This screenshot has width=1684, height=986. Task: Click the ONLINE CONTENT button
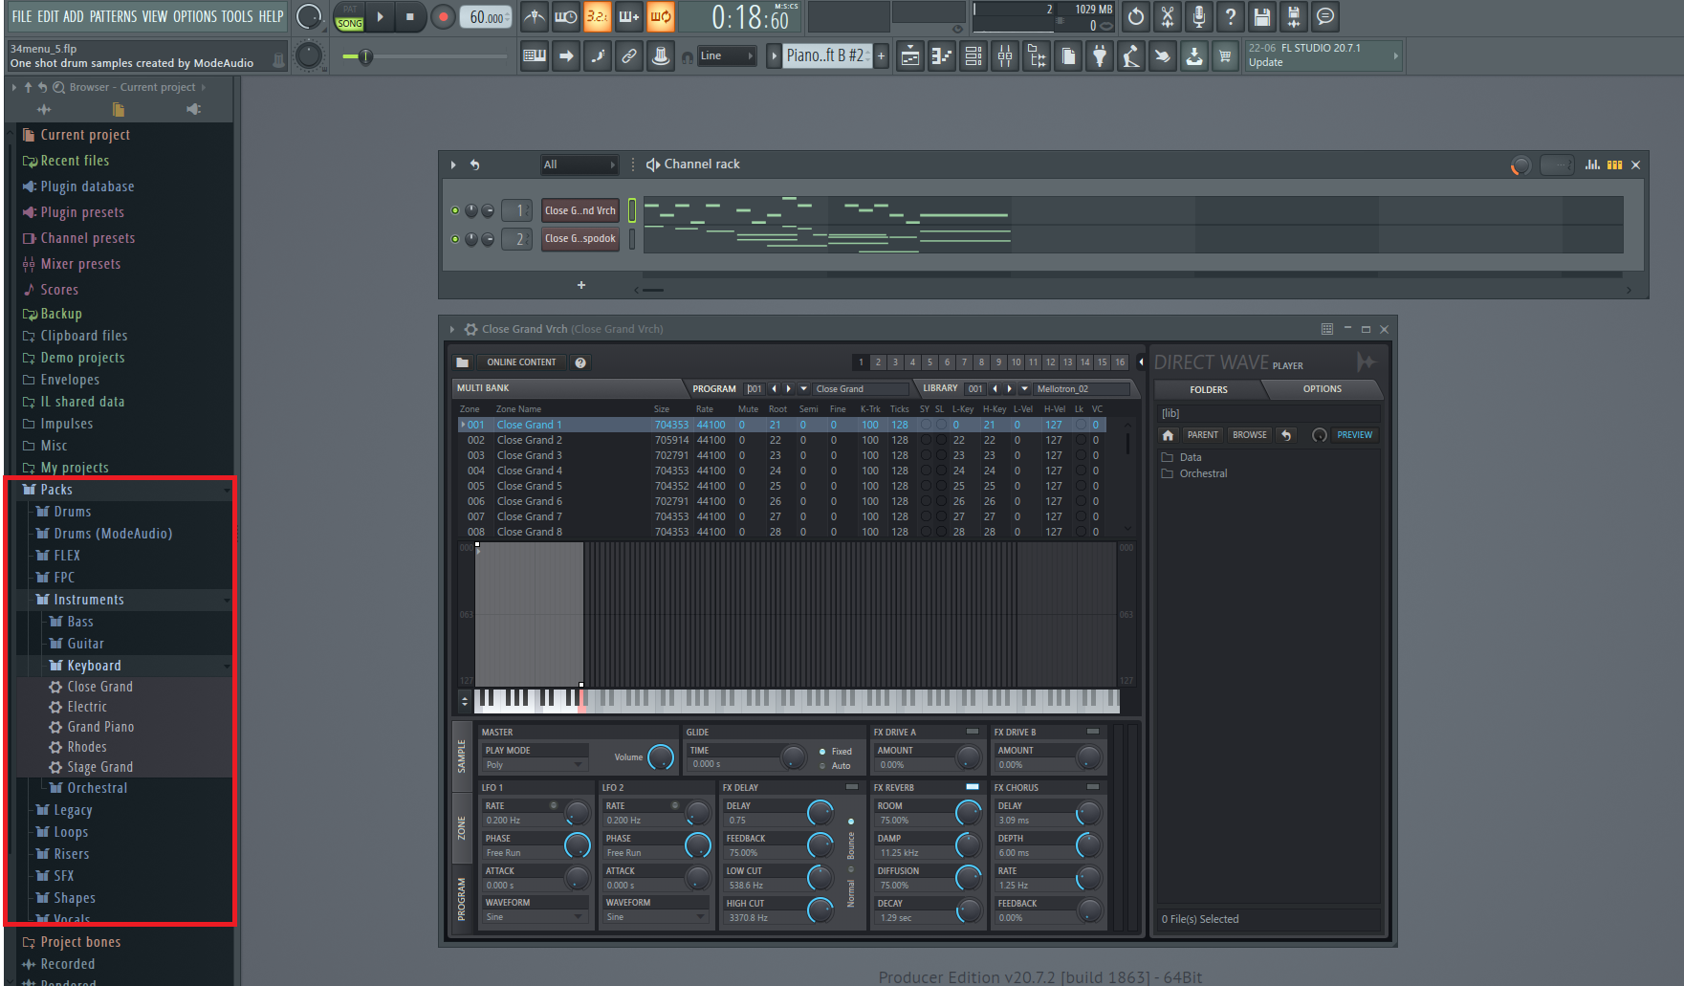521,362
